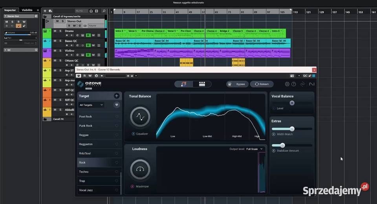Viewport: 377px width, 204px height.
Task: Open Inspector panel setup menu icon
Action: click(38, 10)
